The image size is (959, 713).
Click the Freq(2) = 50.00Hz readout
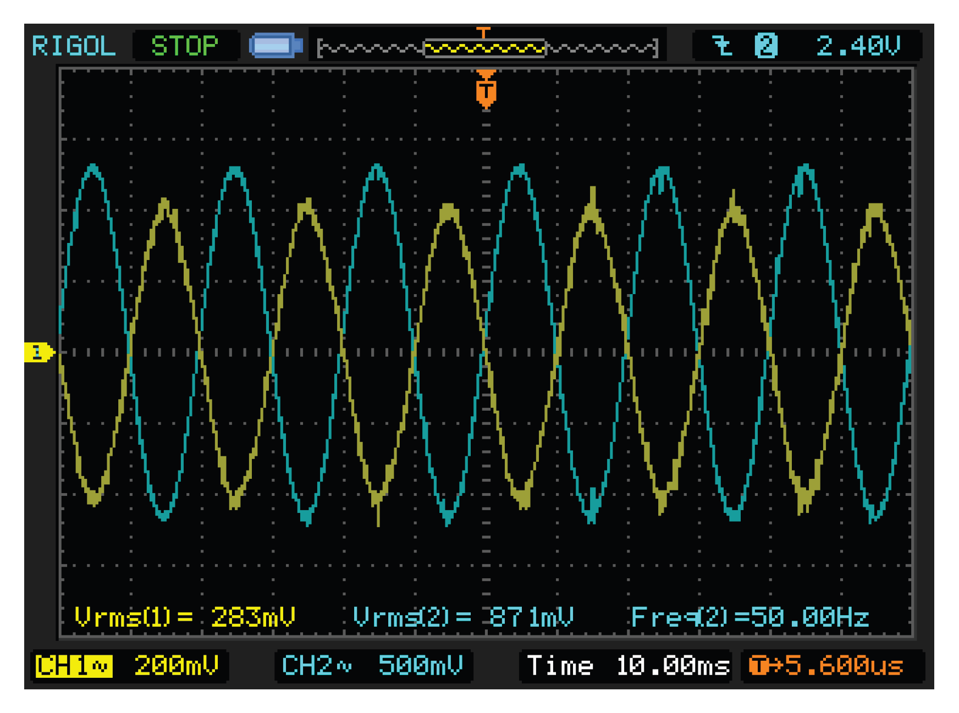tap(749, 617)
